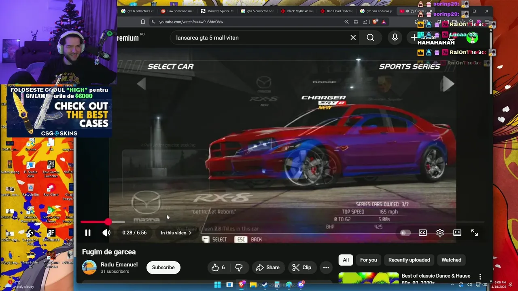Switch to 'gta 6 collector's' browser tab
Image resolution: width=518 pixels, height=291 pixels.
point(137,11)
